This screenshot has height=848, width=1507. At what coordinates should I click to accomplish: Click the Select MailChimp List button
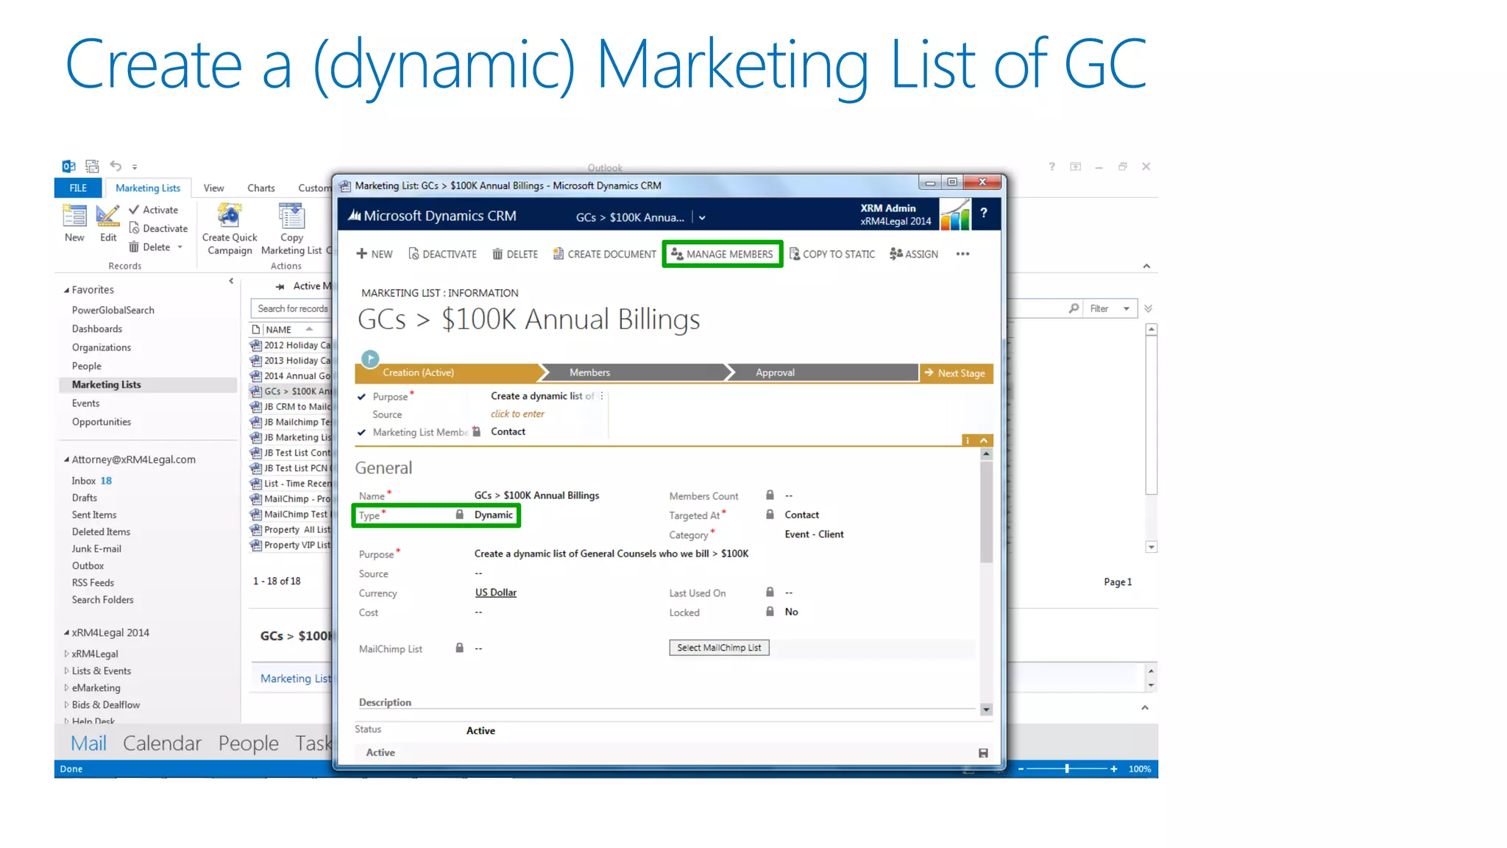pos(719,648)
